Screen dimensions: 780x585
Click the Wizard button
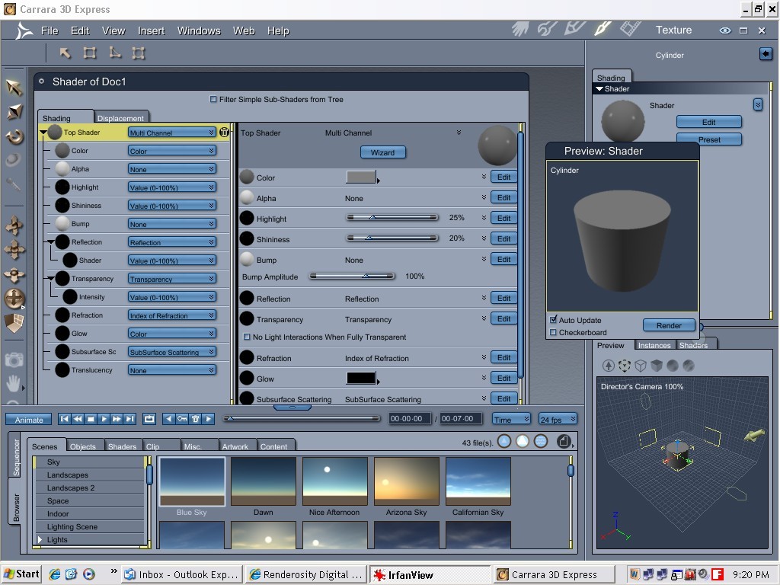pyautogui.click(x=382, y=152)
